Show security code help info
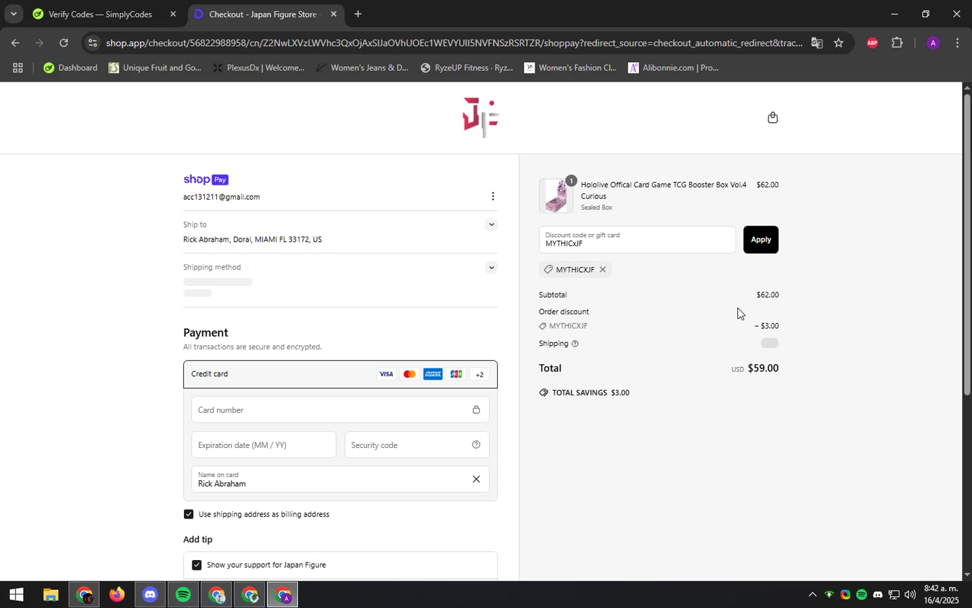This screenshot has height=608, width=972. coord(476,445)
